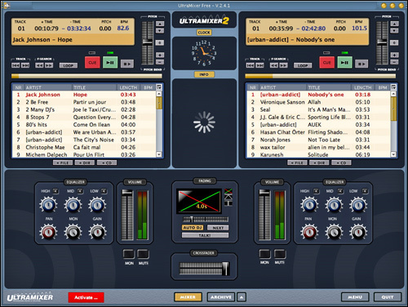Viewport: 408px width, 307px height.
Task: Play or pause the right deck
Action: [344, 63]
